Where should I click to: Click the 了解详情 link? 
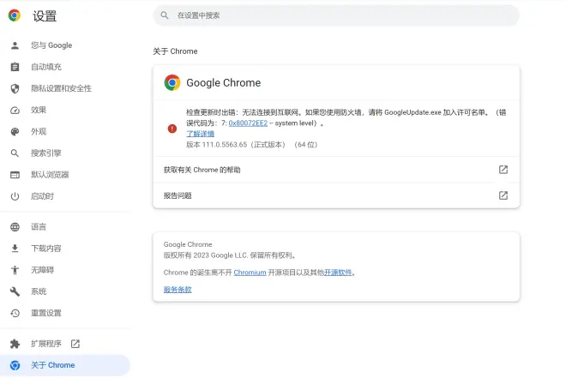click(201, 134)
